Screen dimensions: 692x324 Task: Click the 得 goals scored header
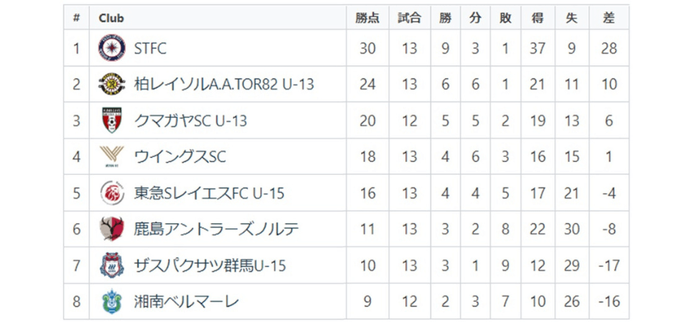[538, 18]
